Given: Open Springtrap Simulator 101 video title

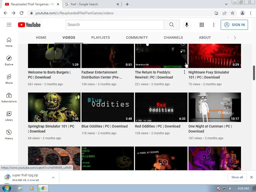Looking at the screenshot, I should 51,129.
